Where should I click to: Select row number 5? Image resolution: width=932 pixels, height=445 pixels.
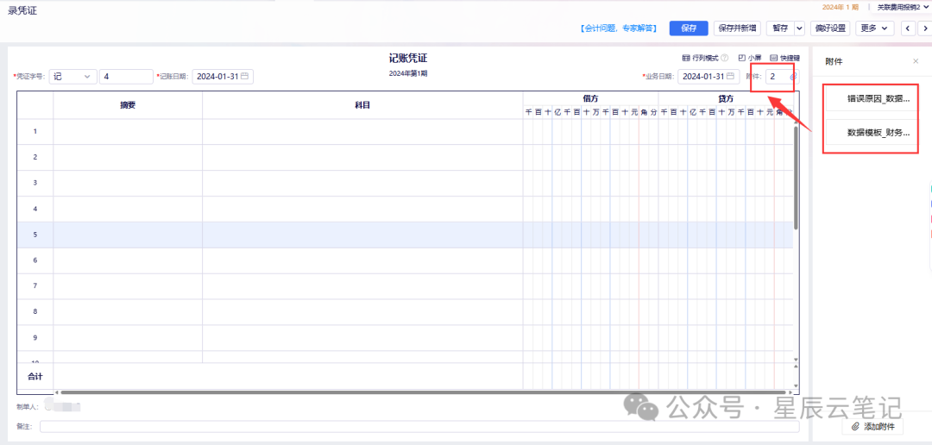[x=35, y=235]
